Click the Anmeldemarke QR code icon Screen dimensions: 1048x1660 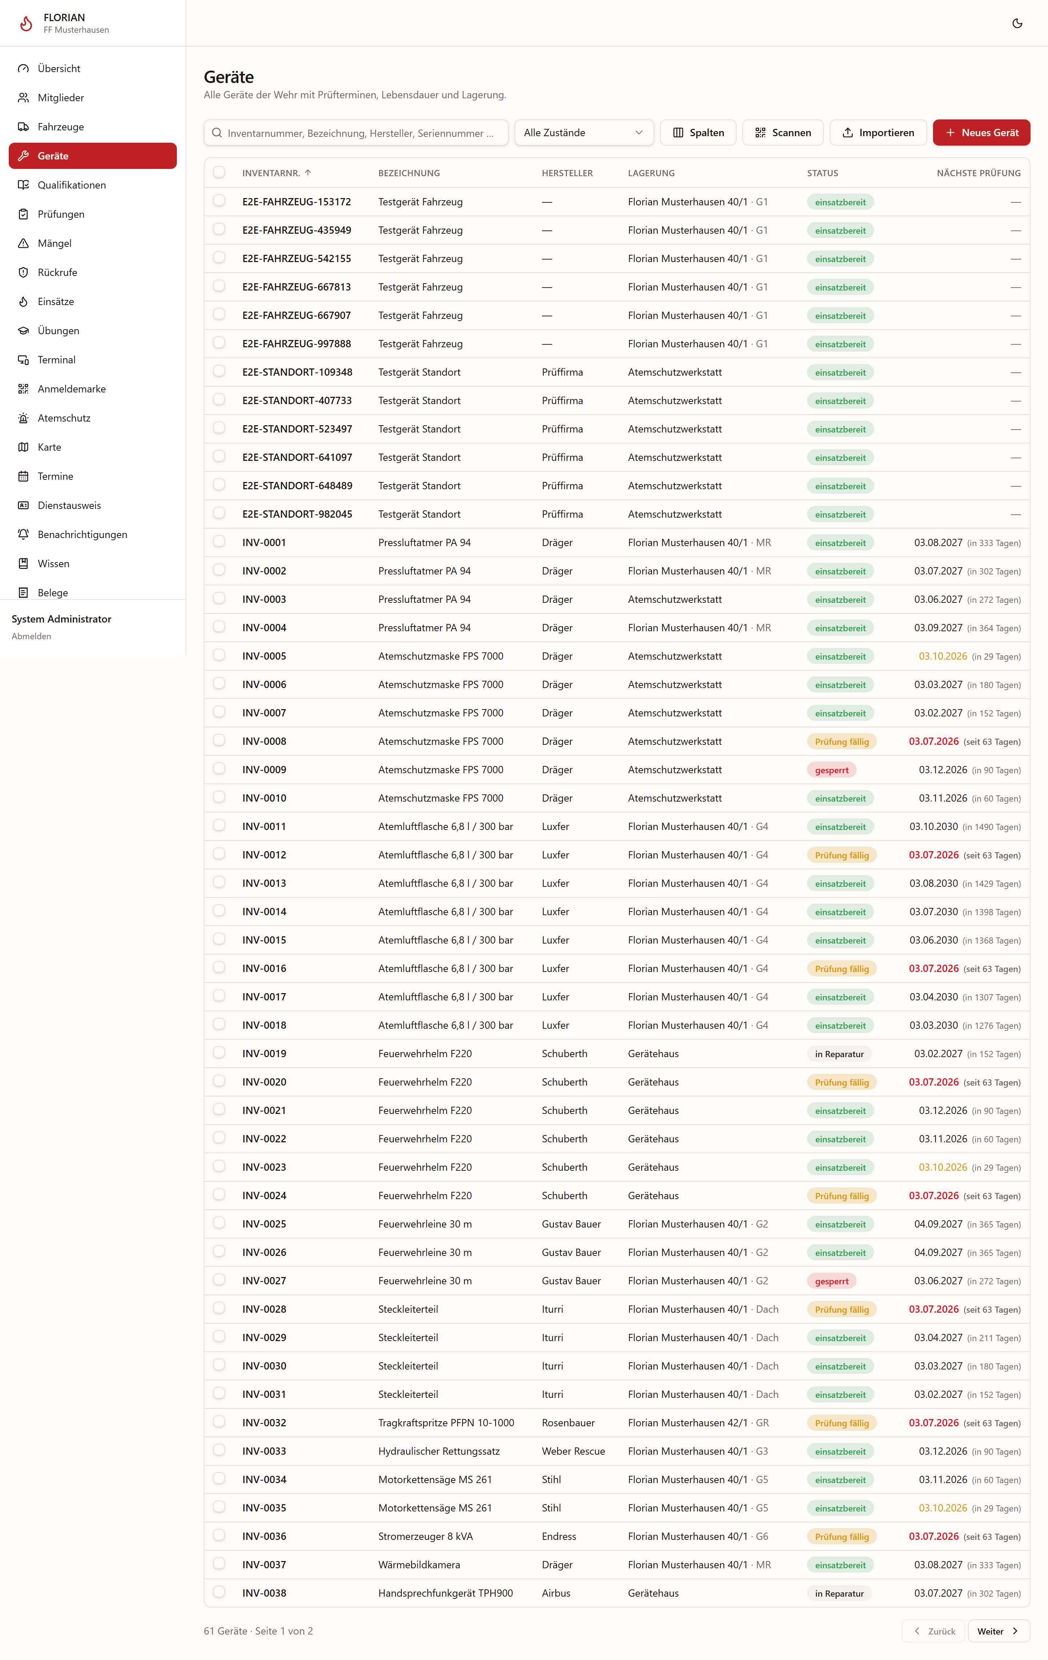coord(23,389)
